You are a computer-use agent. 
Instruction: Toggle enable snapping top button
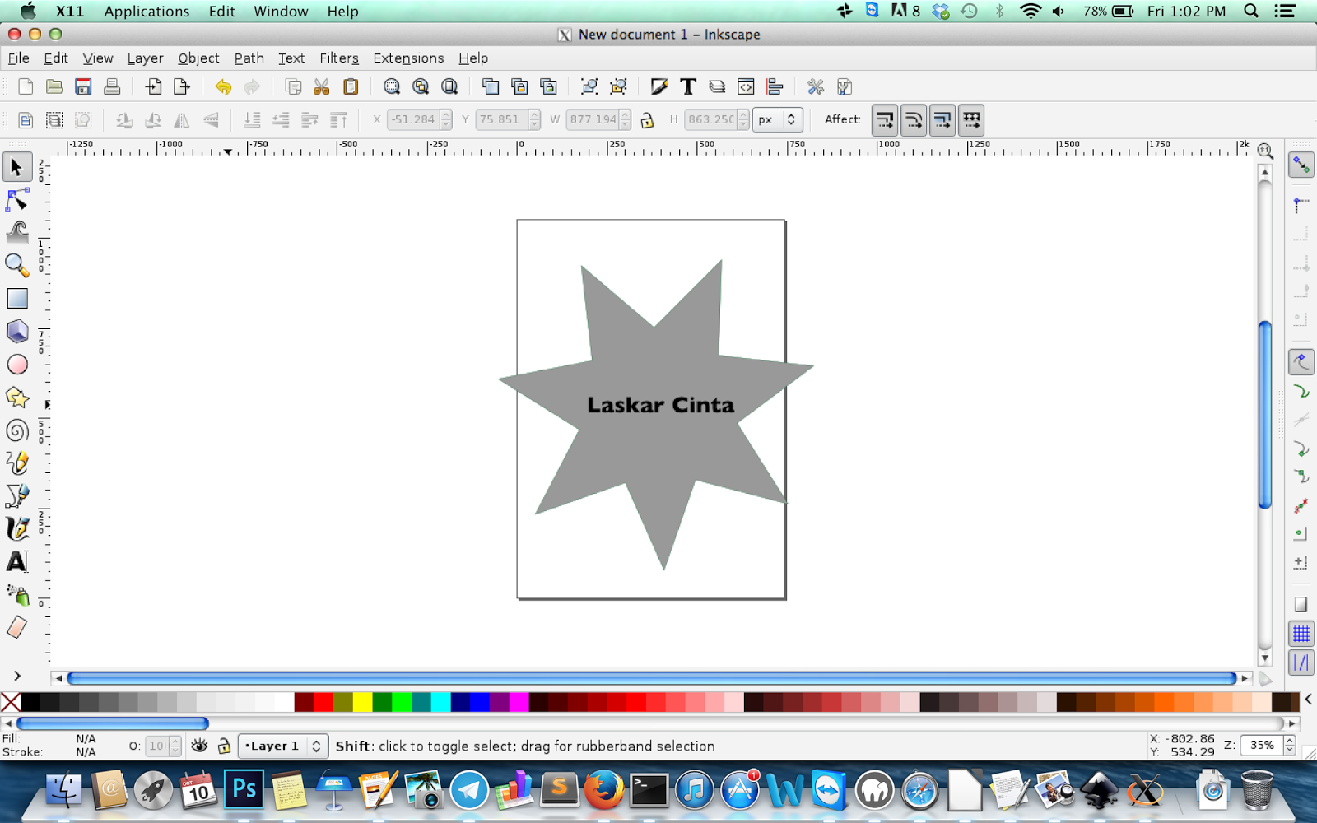[1301, 165]
